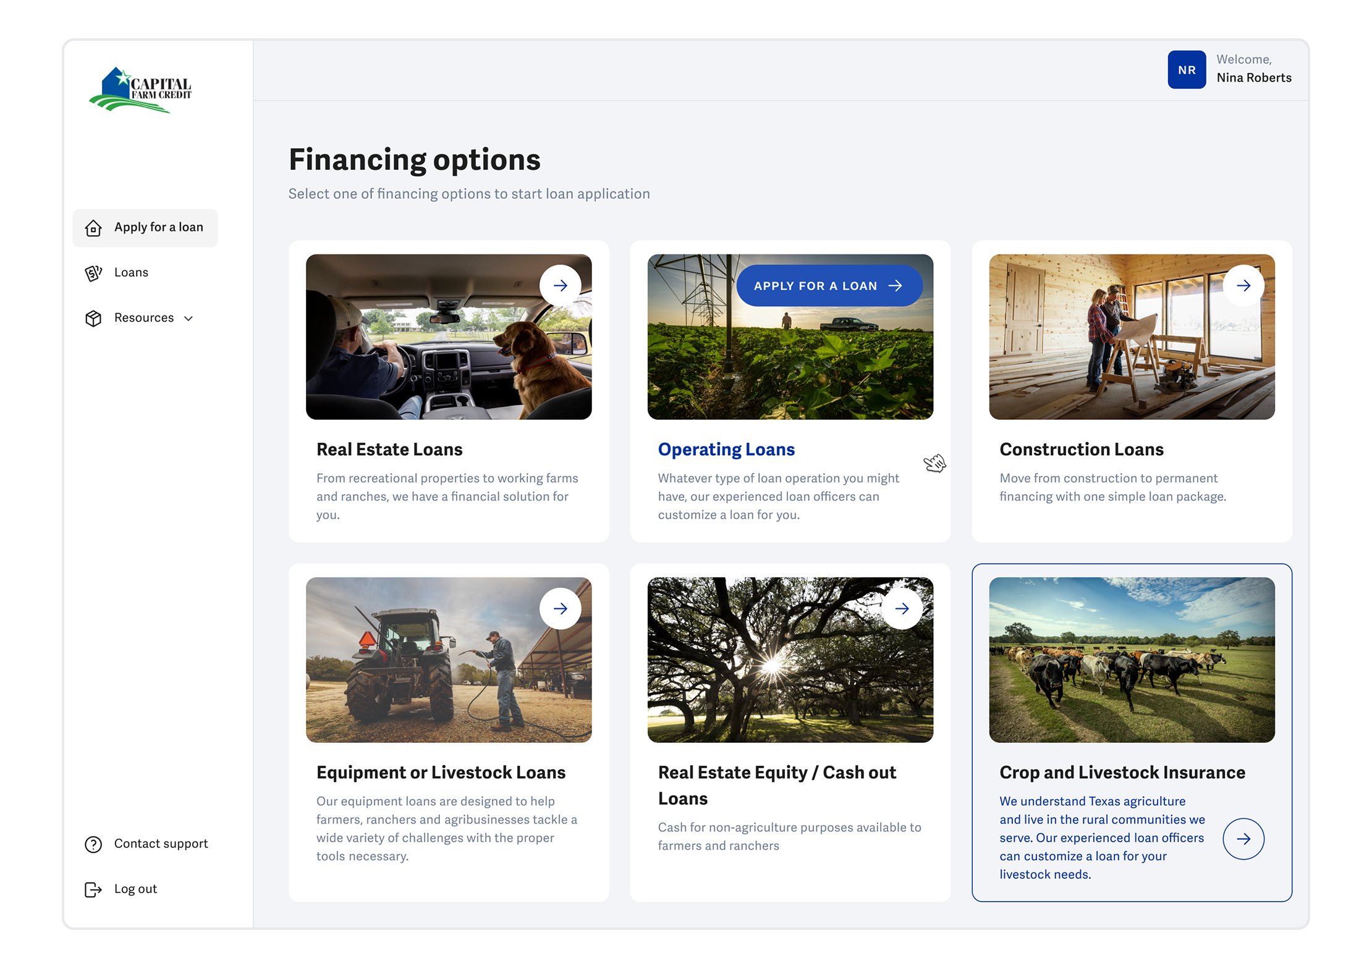Screen dimensions: 1372x967
Task: Click the Contact support question mark icon
Action: [x=93, y=844]
